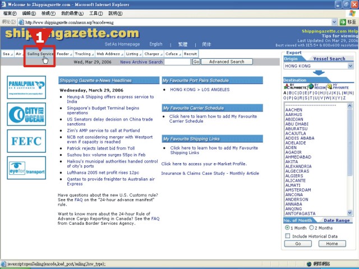This screenshot has height=269, width=359.
Task: Filter destinations by letter S
Action: 306,98
